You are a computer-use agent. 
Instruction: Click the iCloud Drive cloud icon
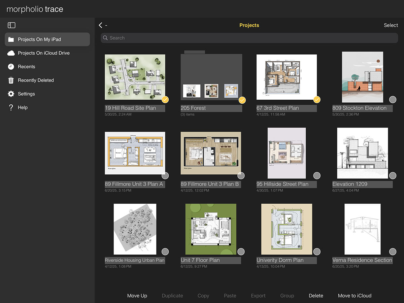pos(11,53)
